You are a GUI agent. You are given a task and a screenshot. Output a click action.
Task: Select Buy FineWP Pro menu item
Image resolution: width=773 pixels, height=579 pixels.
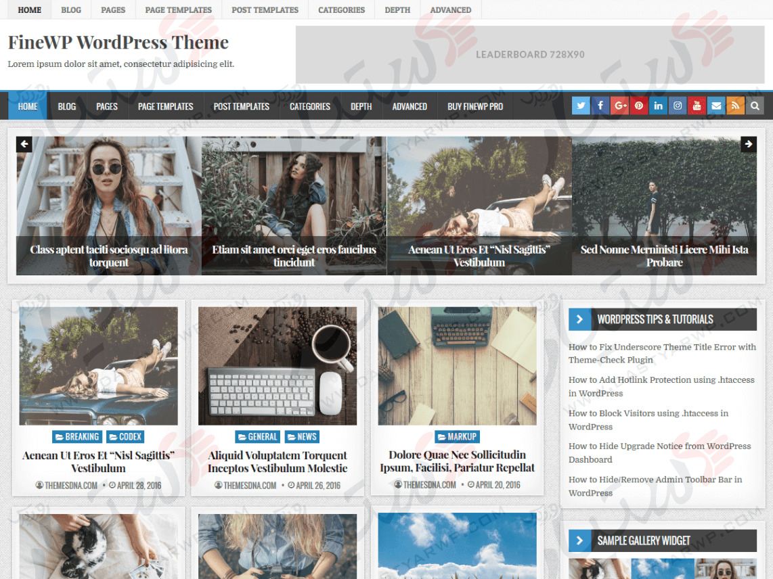[x=474, y=106]
